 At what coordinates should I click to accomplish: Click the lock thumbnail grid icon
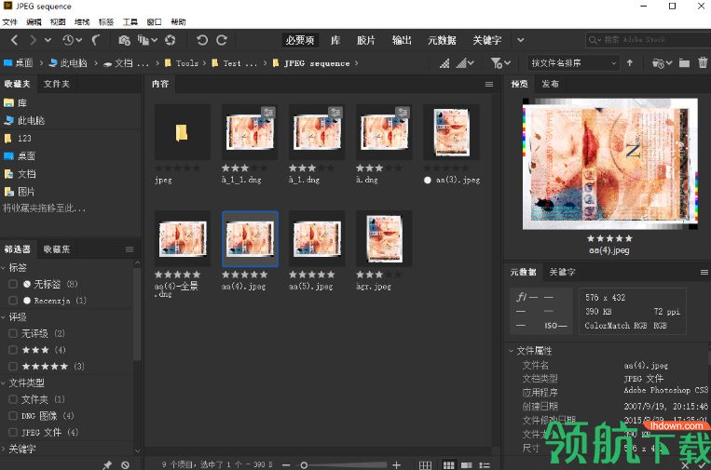pos(425,465)
